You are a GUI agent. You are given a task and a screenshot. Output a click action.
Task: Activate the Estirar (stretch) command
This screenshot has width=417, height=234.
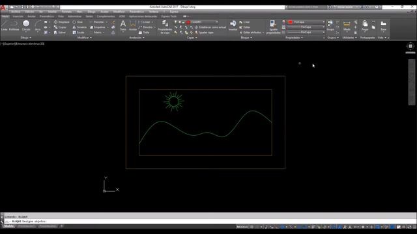pos(59,32)
